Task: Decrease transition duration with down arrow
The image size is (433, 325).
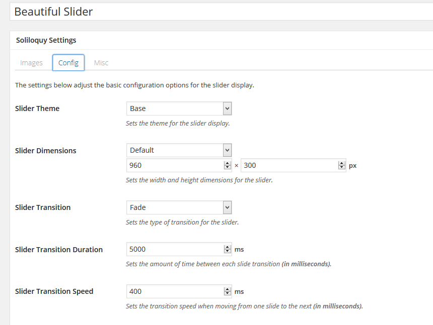Action: click(x=227, y=251)
